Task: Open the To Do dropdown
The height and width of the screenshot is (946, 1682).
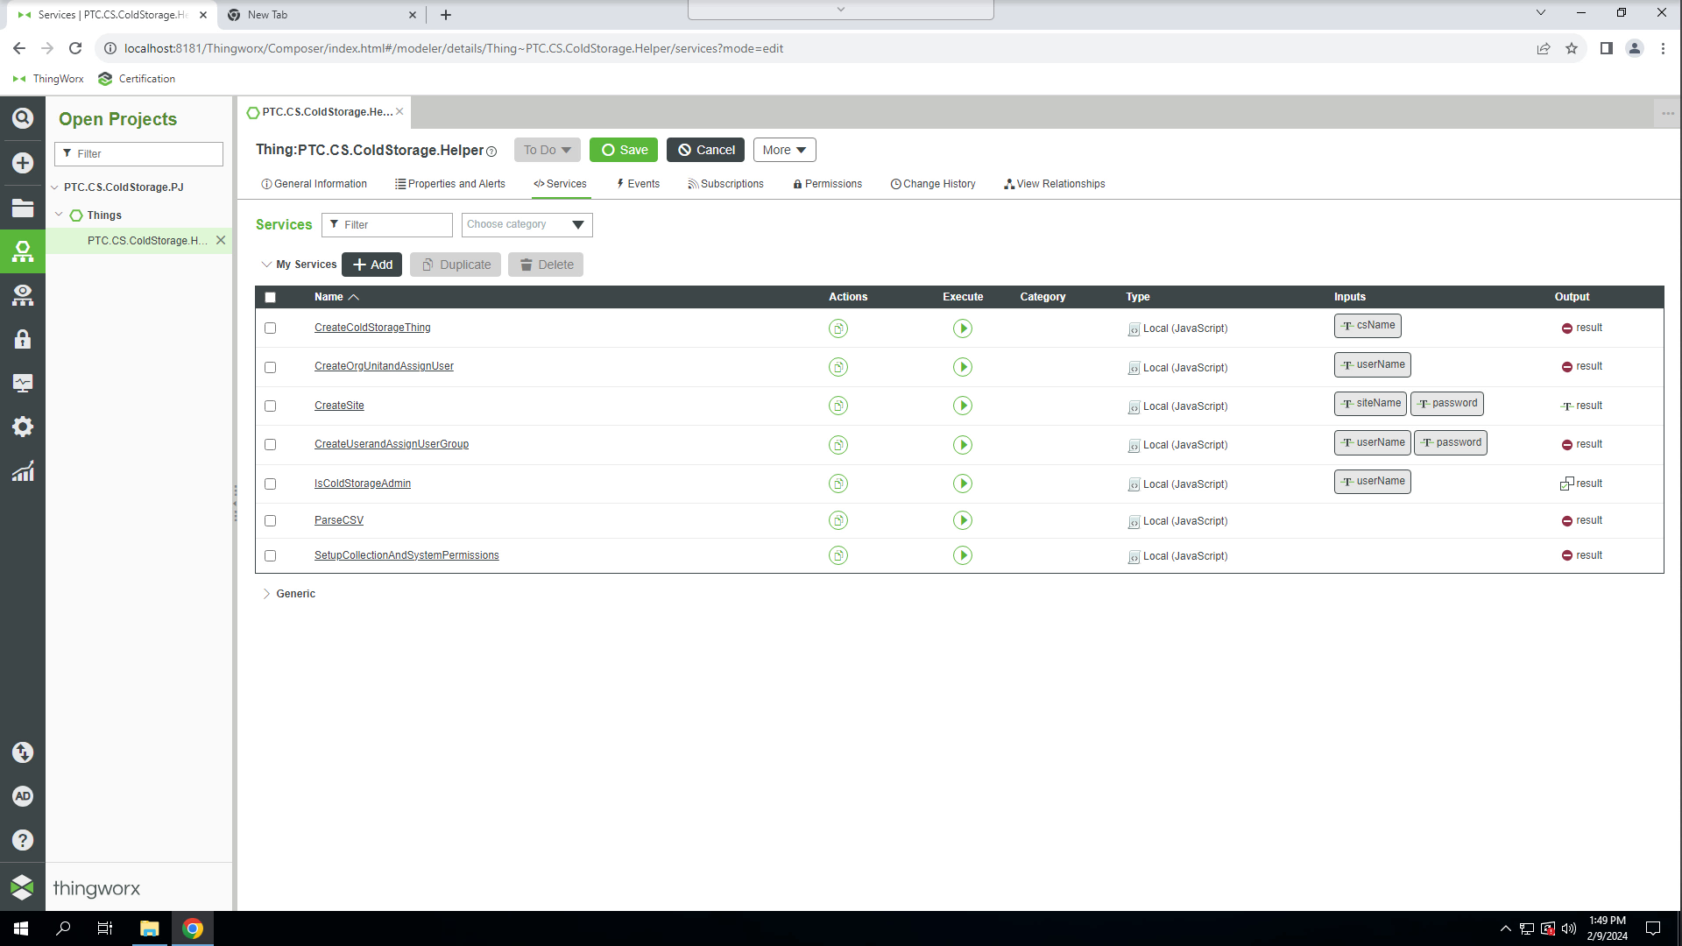Action: point(547,150)
